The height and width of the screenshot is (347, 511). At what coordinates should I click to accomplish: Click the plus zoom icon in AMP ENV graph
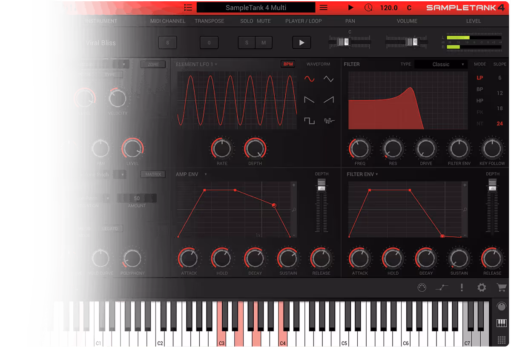pyautogui.click(x=294, y=185)
